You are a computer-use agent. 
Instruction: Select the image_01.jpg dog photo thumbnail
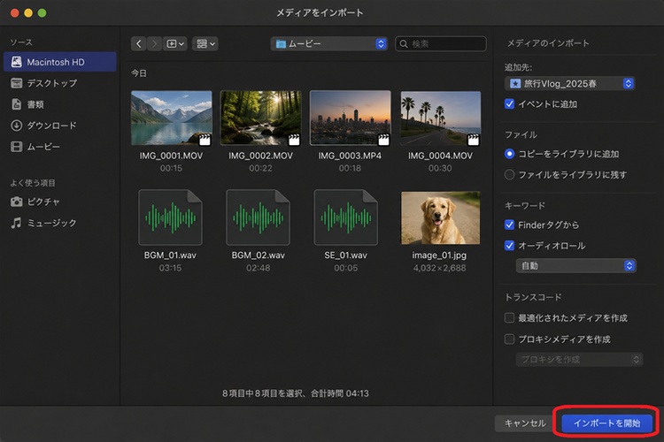coord(440,217)
